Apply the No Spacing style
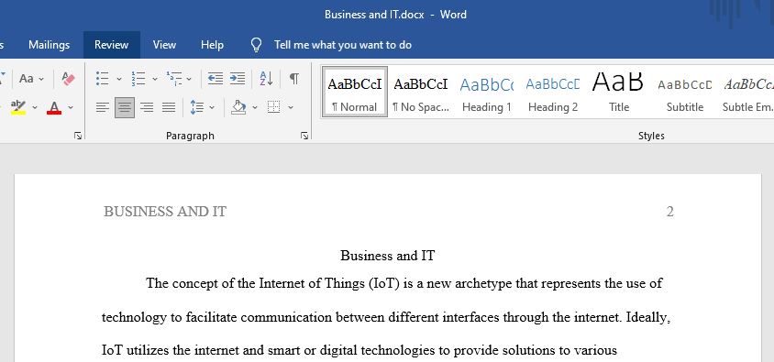 (x=421, y=92)
